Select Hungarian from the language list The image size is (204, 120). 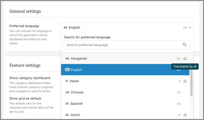point(125,58)
